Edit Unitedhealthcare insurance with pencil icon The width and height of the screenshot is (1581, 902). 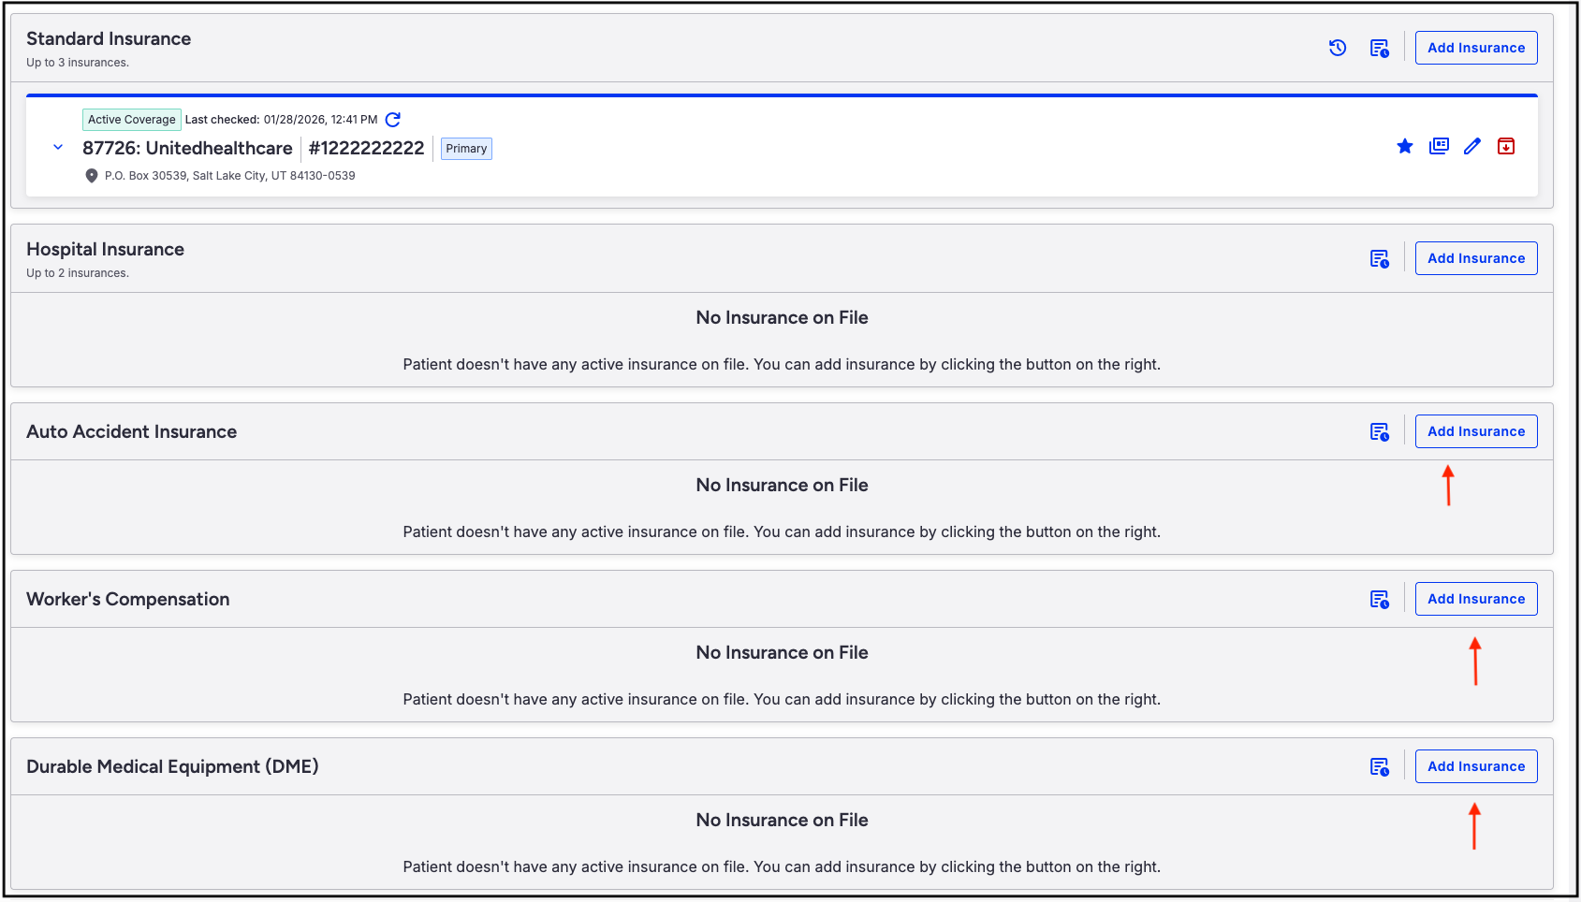[1472, 146]
